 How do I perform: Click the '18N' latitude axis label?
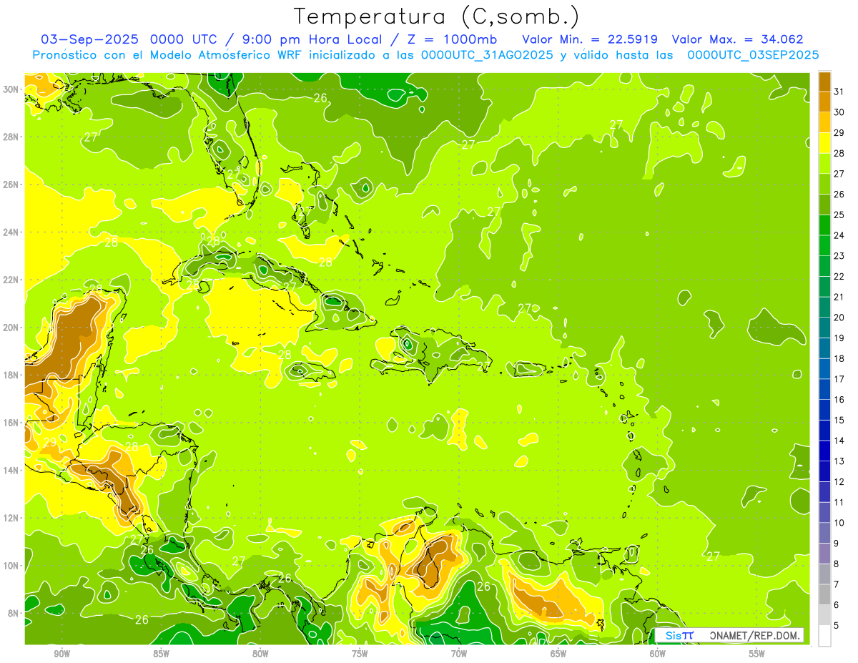coord(11,375)
